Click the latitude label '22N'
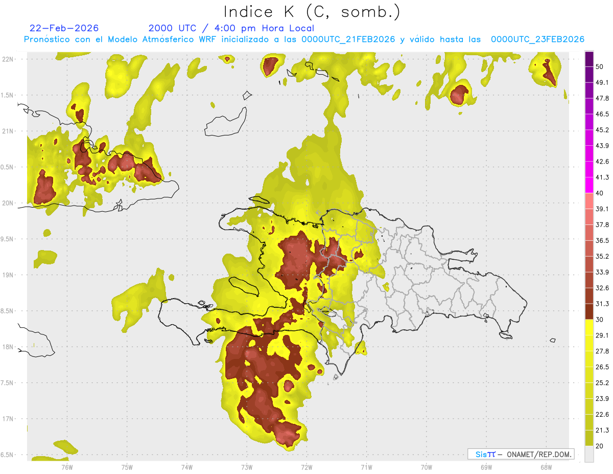This screenshot has width=613, height=474. pos(8,59)
